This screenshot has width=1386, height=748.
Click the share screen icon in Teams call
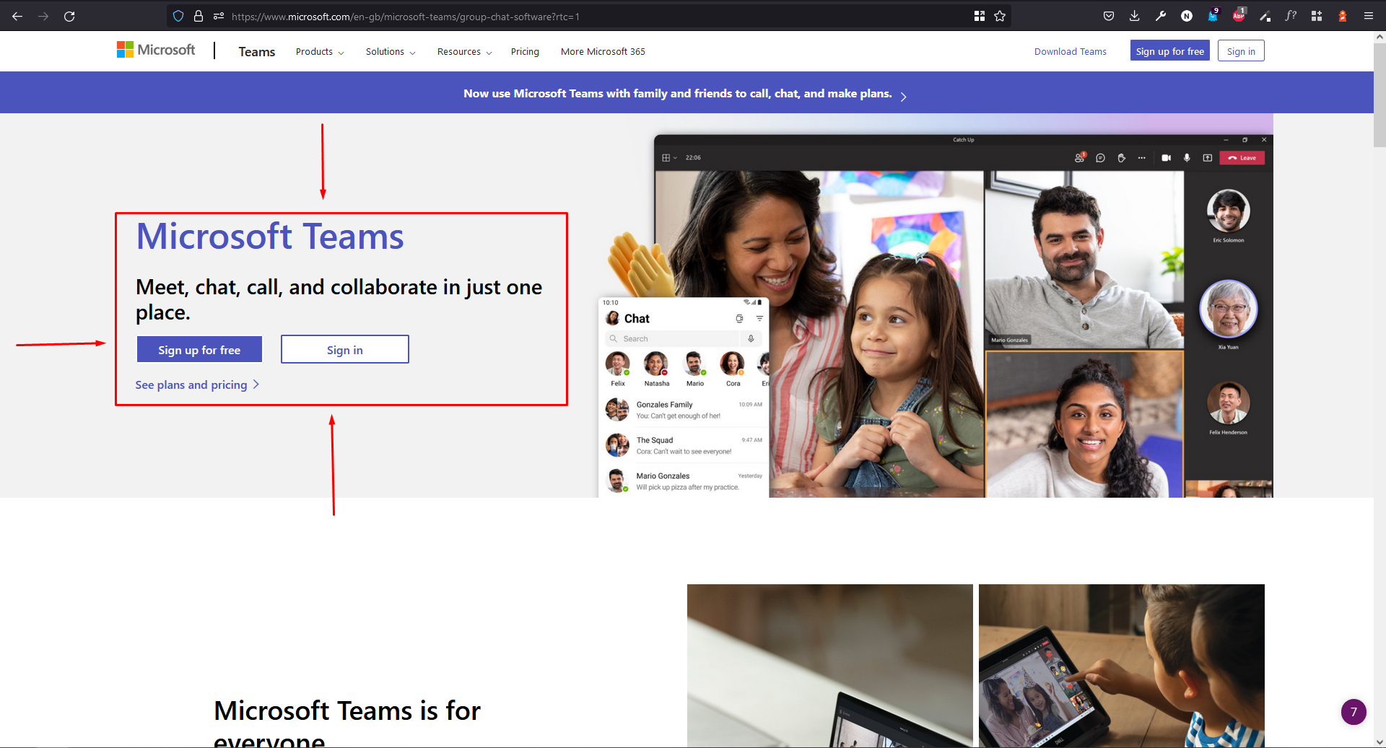coord(1207,158)
